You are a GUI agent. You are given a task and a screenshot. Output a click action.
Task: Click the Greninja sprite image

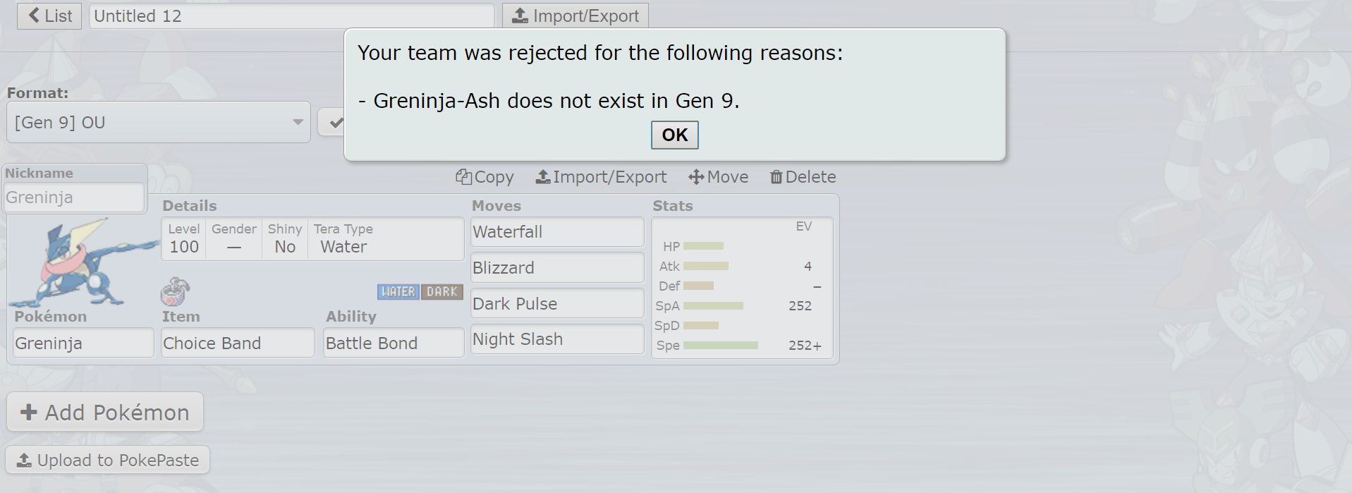(x=84, y=262)
